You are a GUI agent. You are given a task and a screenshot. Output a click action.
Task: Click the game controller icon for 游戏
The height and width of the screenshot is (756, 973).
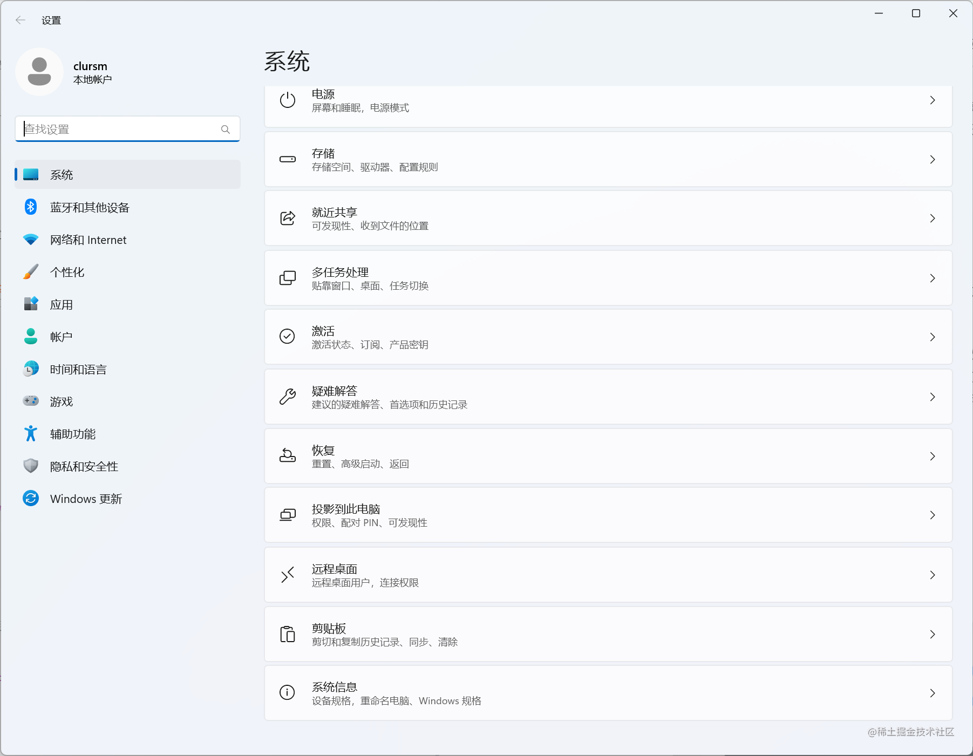click(31, 400)
